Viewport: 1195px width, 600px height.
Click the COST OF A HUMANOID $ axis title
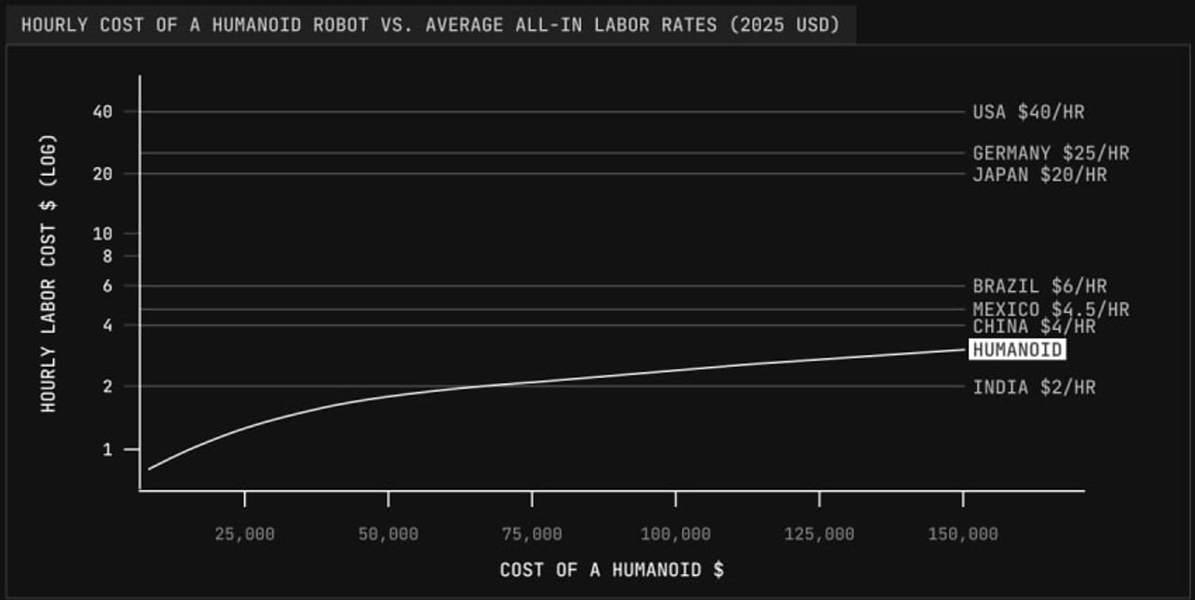(x=611, y=570)
